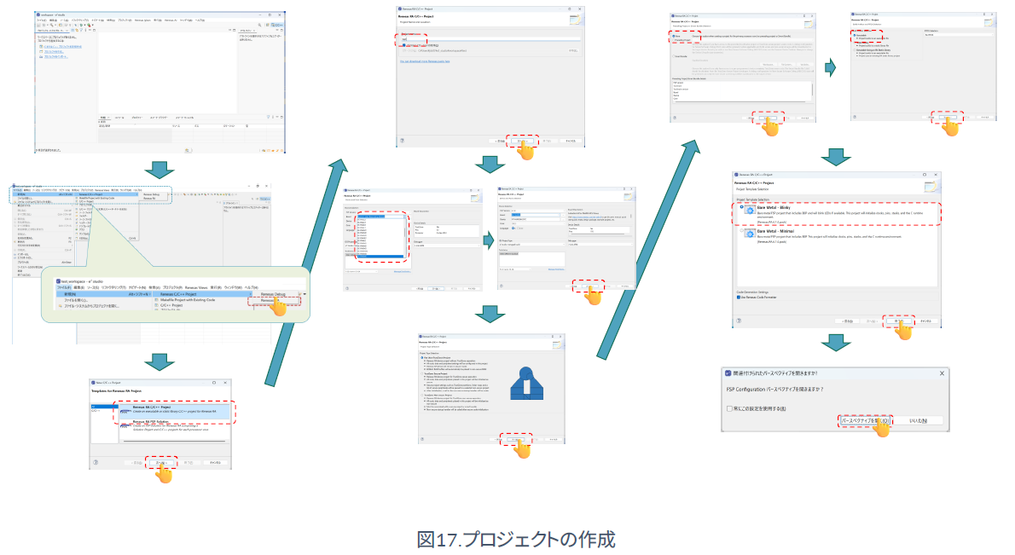
Task: Open the 編集(E) menu in the enlarged callout
Action: click(78, 287)
